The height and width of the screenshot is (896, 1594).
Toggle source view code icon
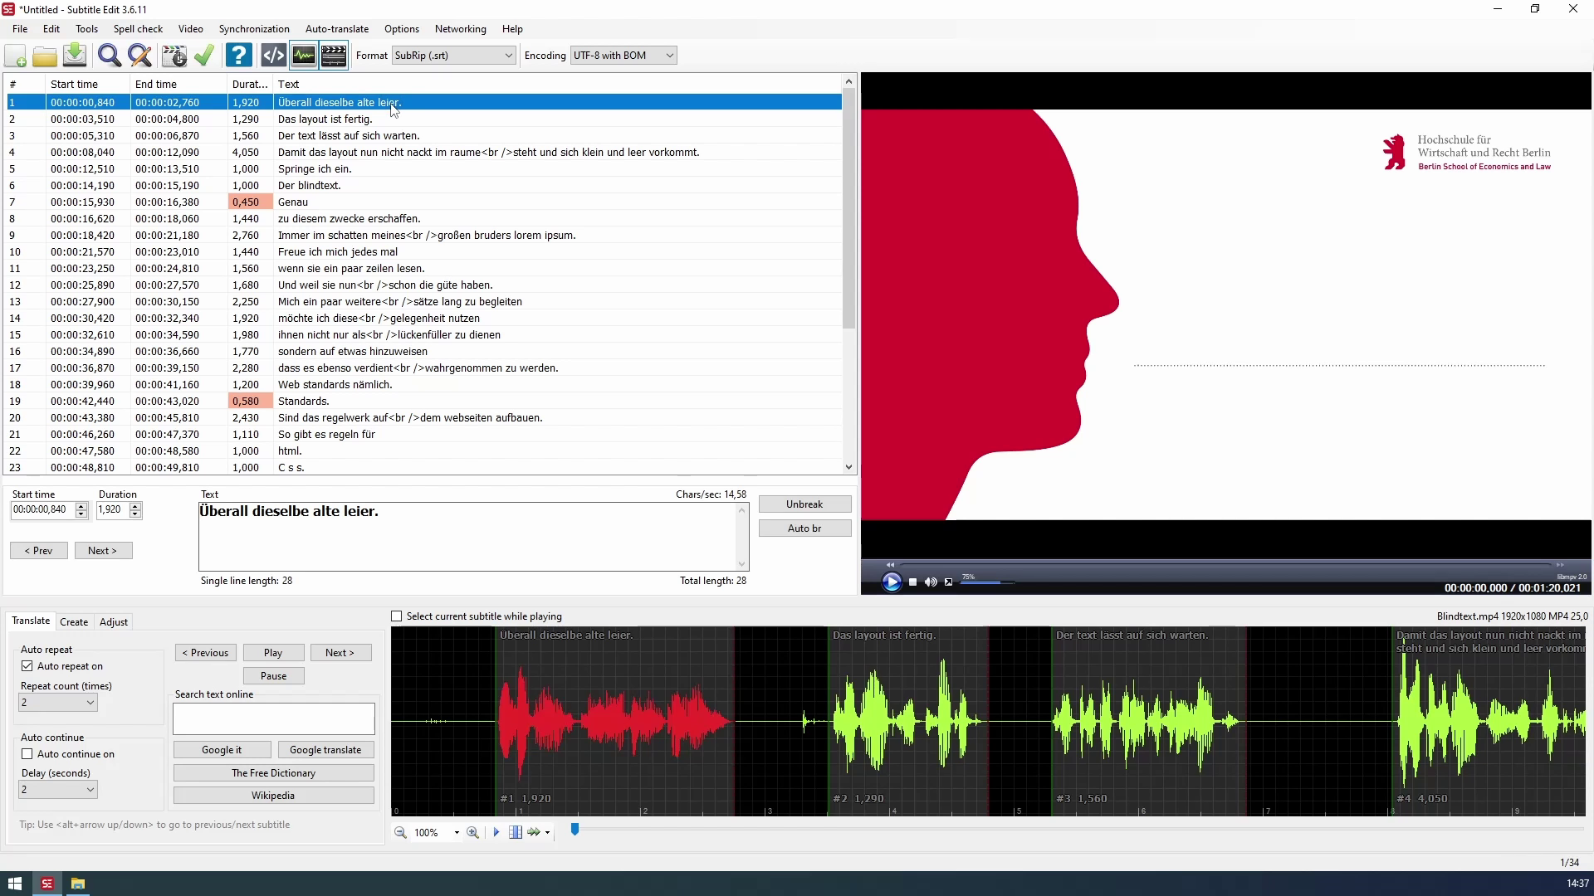pyautogui.click(x=273, y=56)
